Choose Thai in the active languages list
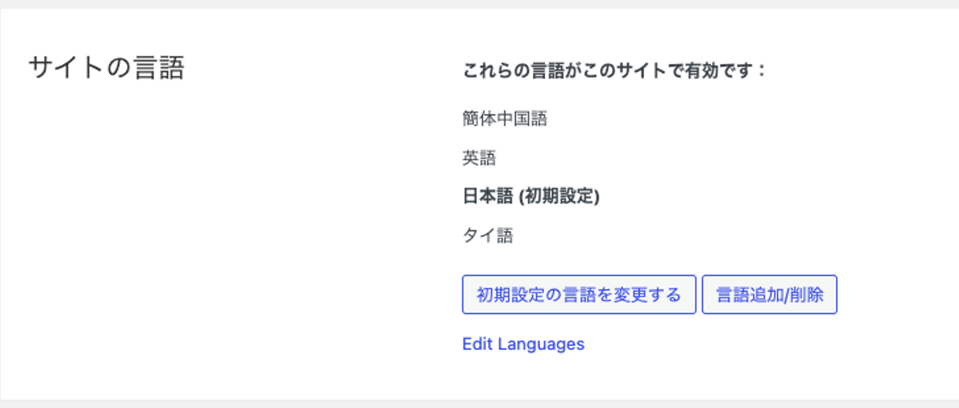This screenshot has width=959, height=408. (487, 236)
